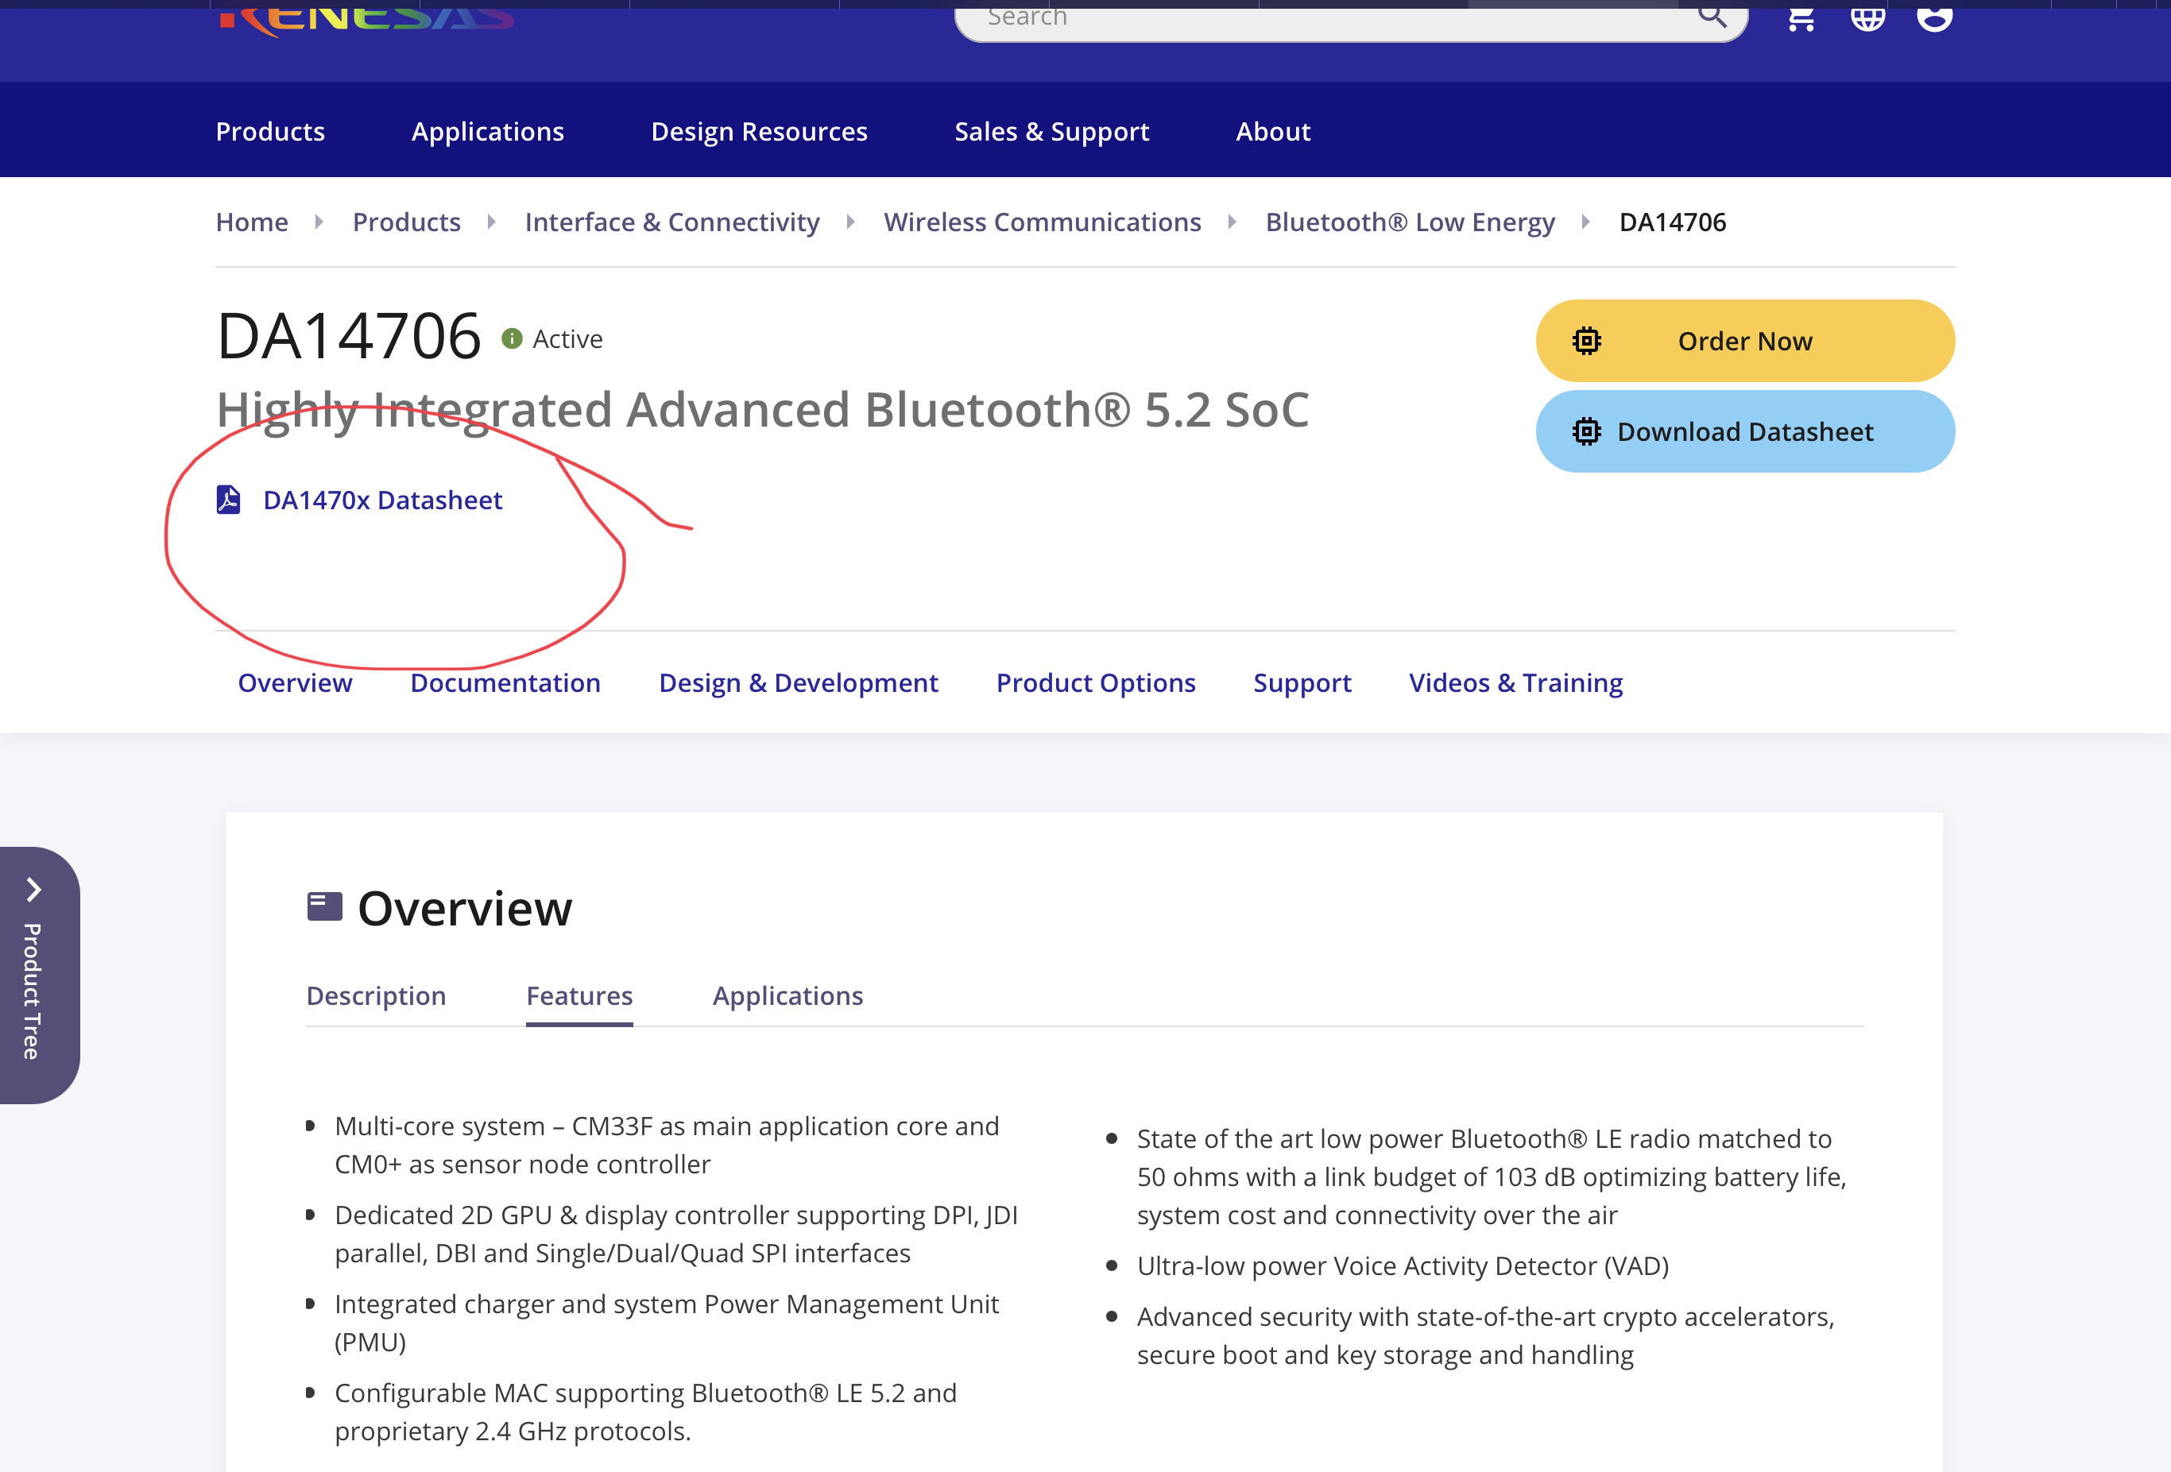Open the DA1470x Datasheet link
The image size is (2171, 1472).
382,500
